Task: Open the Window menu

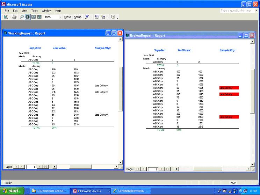Action: coord(46,10)
